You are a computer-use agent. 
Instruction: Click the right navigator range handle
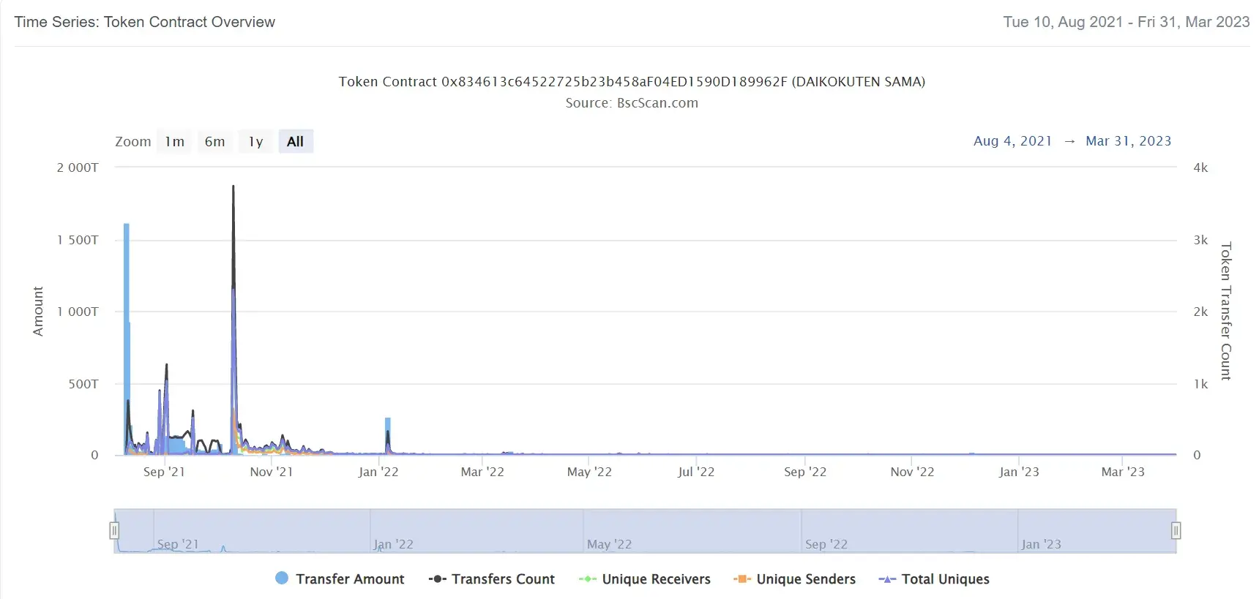[1176, 530]
